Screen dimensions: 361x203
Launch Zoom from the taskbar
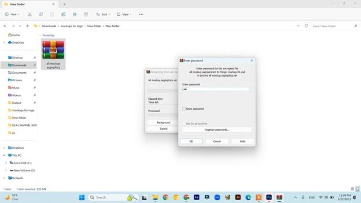coord(217,197)
